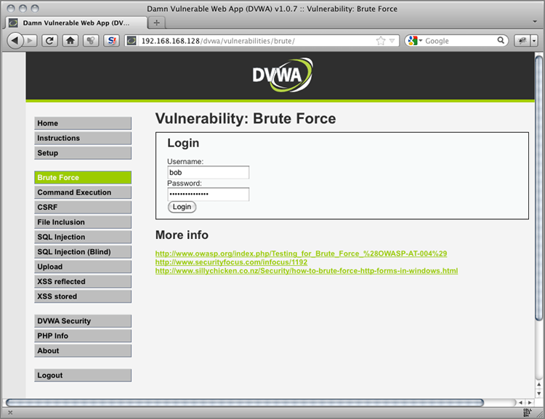This screenshot has width=545, height=419.
Task: Click the browser Back arrow button
Action: [x=15, y=41]
